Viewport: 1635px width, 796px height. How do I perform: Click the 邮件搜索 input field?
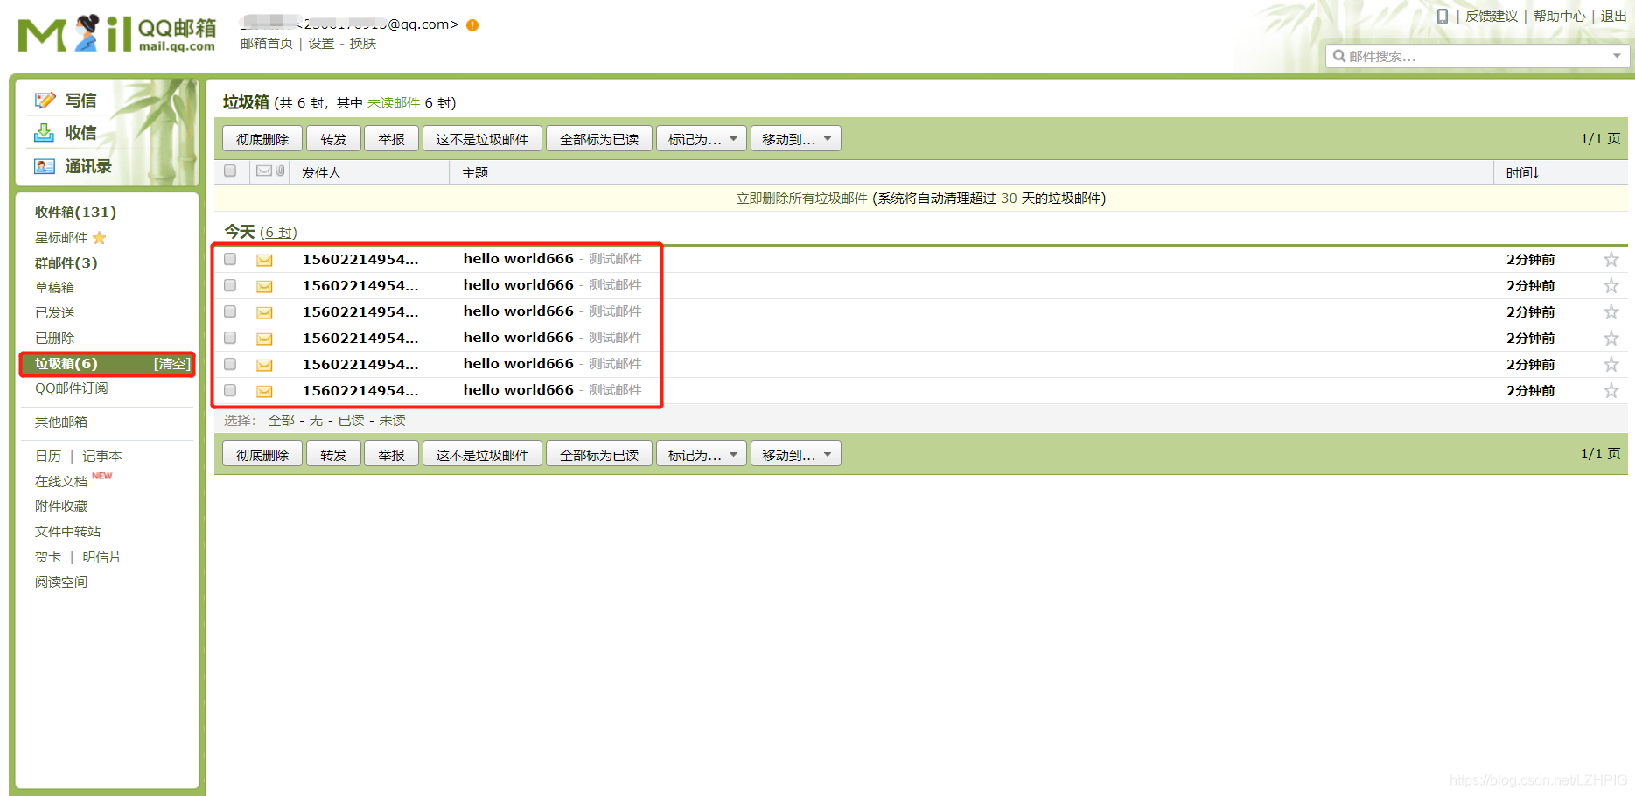pos(1478,56)
